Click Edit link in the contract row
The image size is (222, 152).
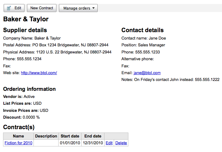(x=109, y=143)
